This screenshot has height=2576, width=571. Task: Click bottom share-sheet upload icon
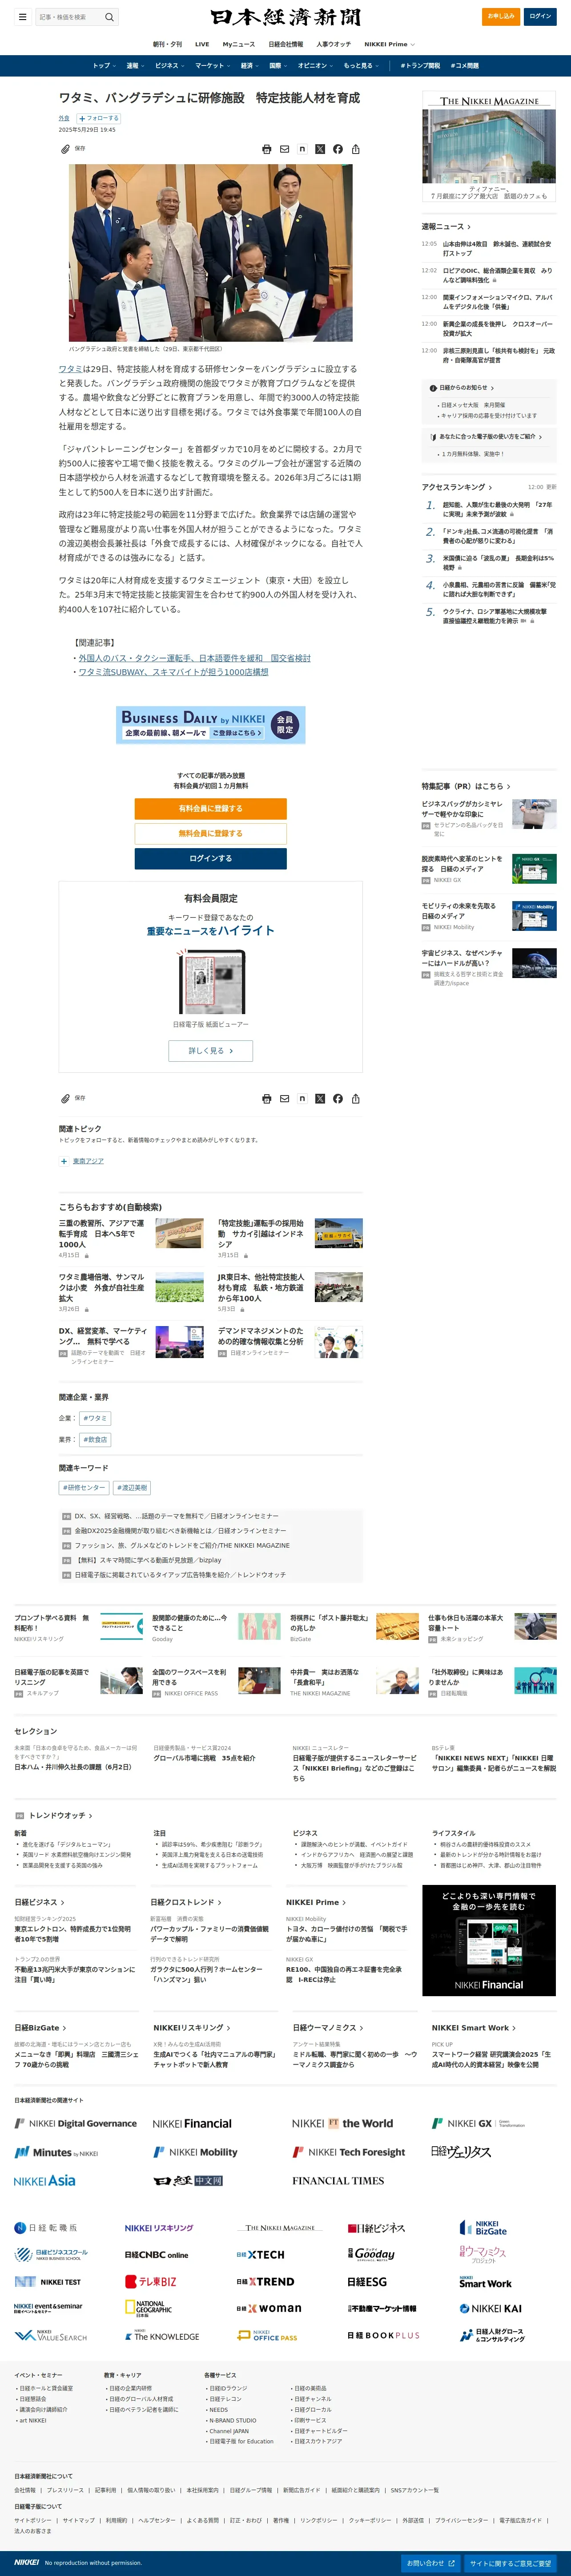click(356, 1098)
